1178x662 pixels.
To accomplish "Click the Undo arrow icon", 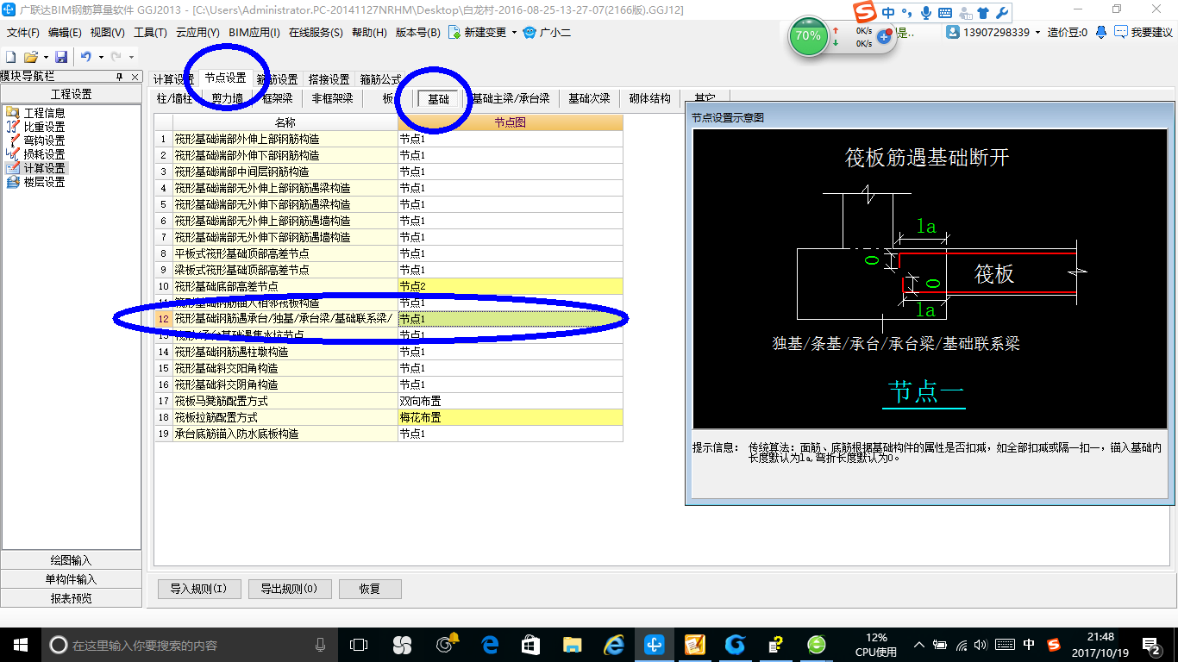I will (86, 57).
